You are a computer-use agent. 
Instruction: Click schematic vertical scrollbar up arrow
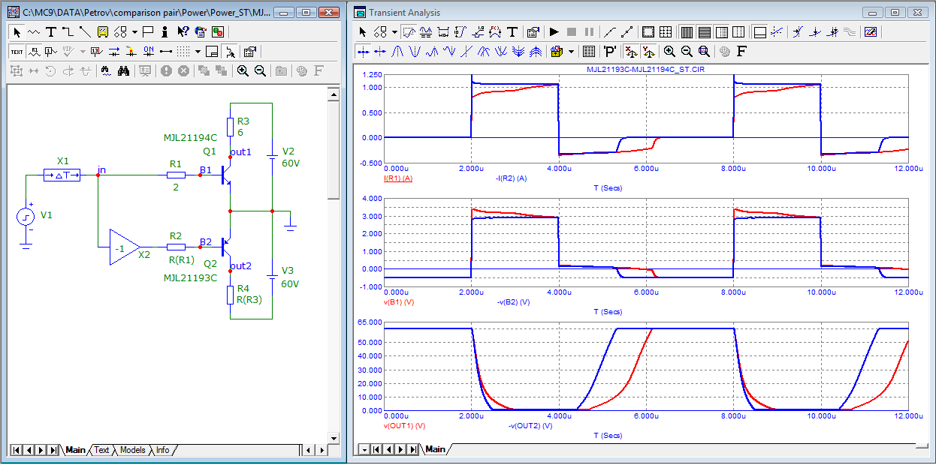click(x=334, y=94)
